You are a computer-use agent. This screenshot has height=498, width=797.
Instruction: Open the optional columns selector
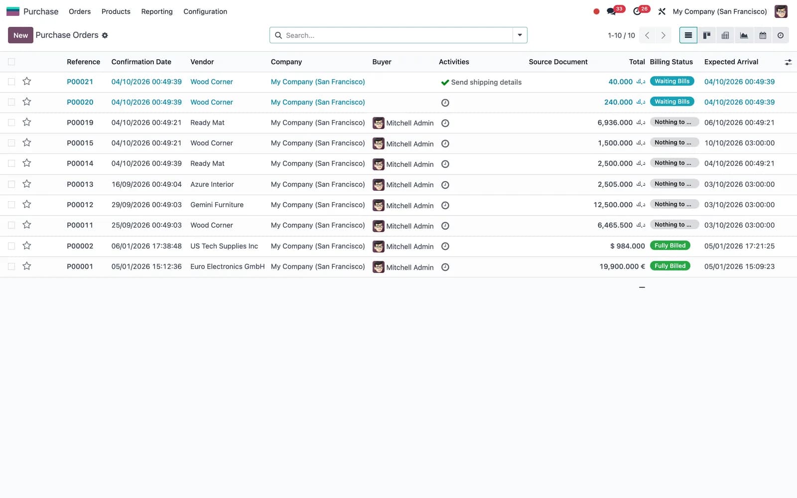coord(788,62)
